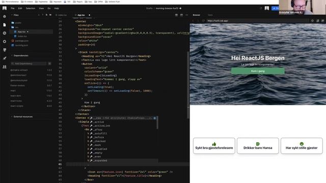Open the Sandbox Info sidebar panel
Screen dimensions: 326x183
click(x=5, y=16)
